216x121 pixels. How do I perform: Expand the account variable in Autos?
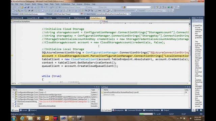click(x=13, y=104)
